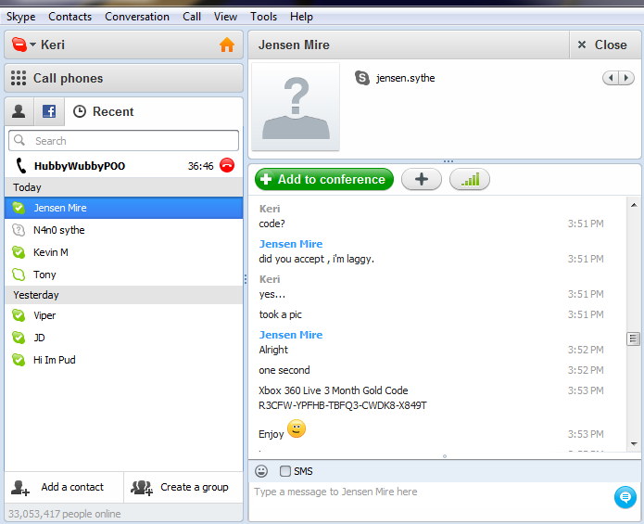The height and width of the screenshot is (524, 644).
Task: Click the unknown status icon beside N4n0 sythe
Action: pos(19,230)
